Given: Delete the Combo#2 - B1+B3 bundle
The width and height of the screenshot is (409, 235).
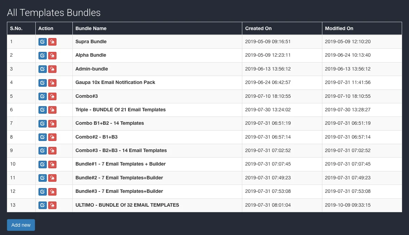Looking at the screenshot, I should [52, 137].
